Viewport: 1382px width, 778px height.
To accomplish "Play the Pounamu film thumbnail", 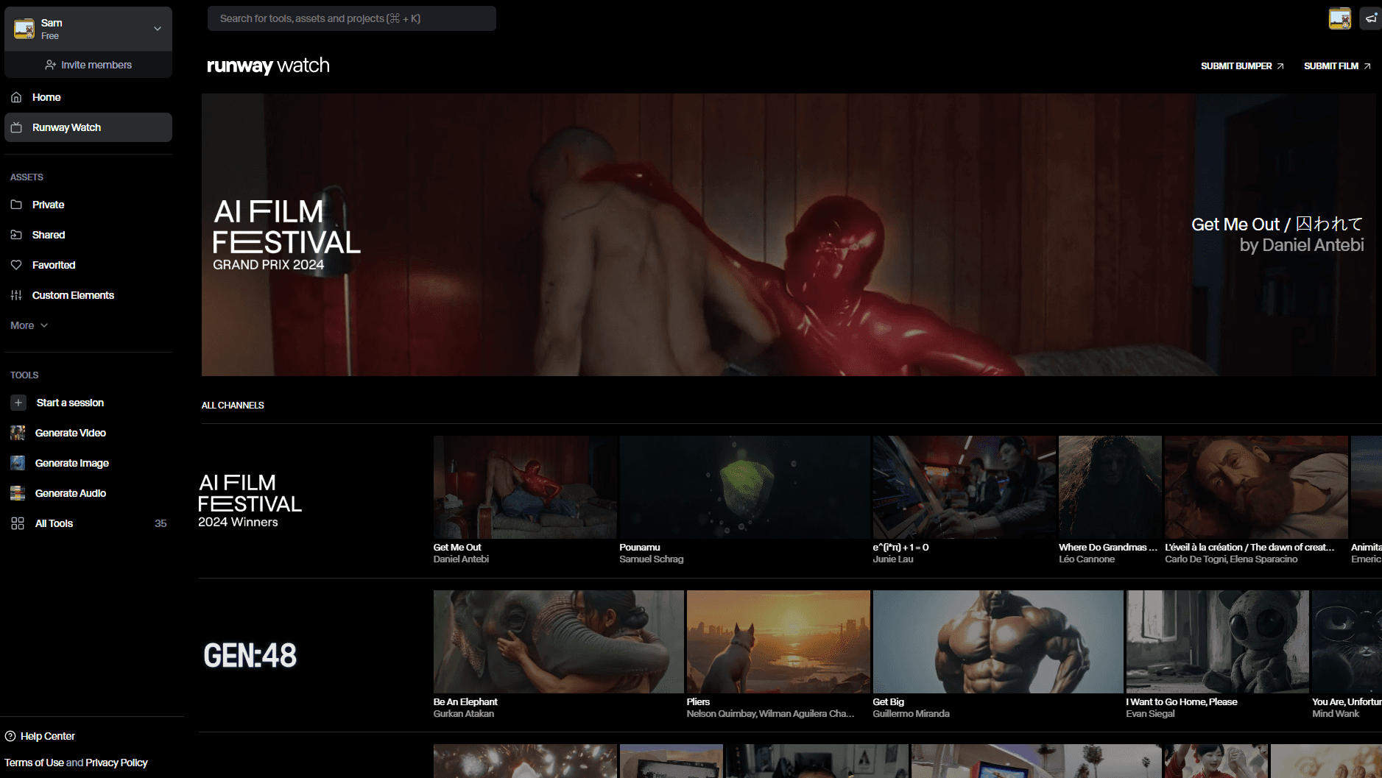I will pos(744,487).
